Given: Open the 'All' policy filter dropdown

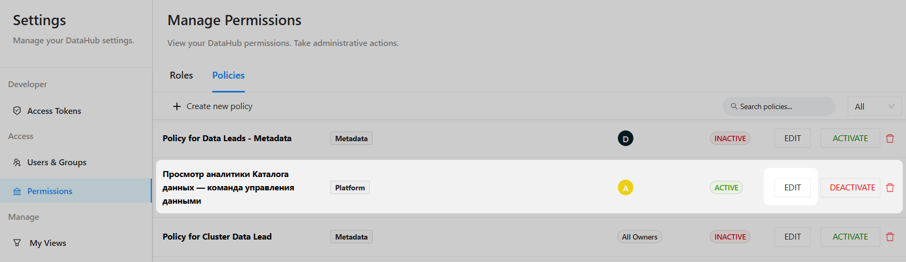Looking at the screenshot, I should click(874, 106).
